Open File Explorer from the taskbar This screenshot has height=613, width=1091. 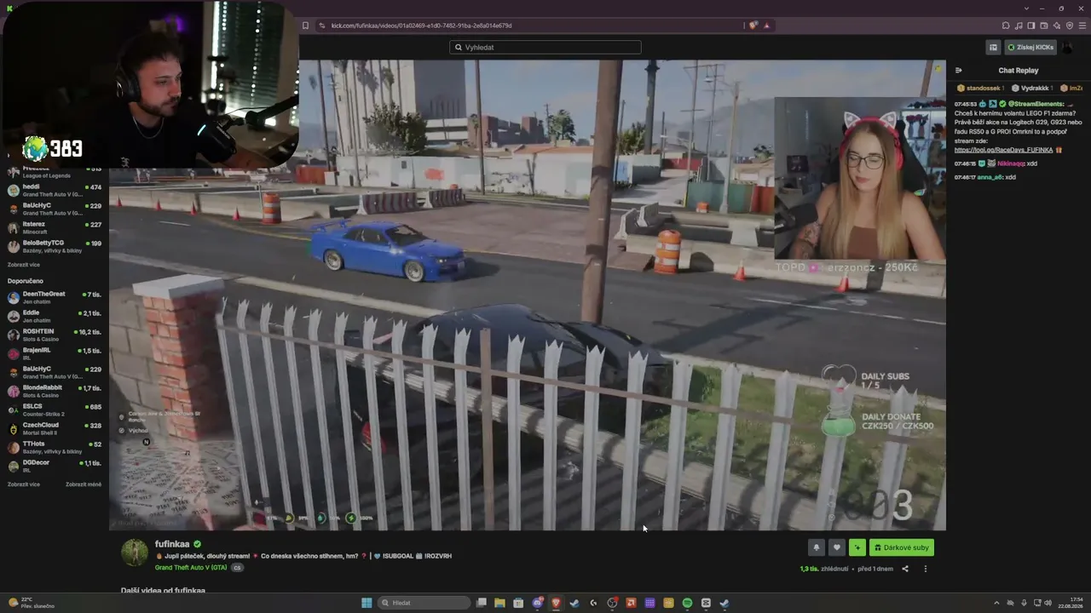pos(499,603)
